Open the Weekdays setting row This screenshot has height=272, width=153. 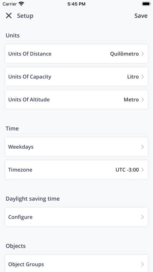click(76, 147)
